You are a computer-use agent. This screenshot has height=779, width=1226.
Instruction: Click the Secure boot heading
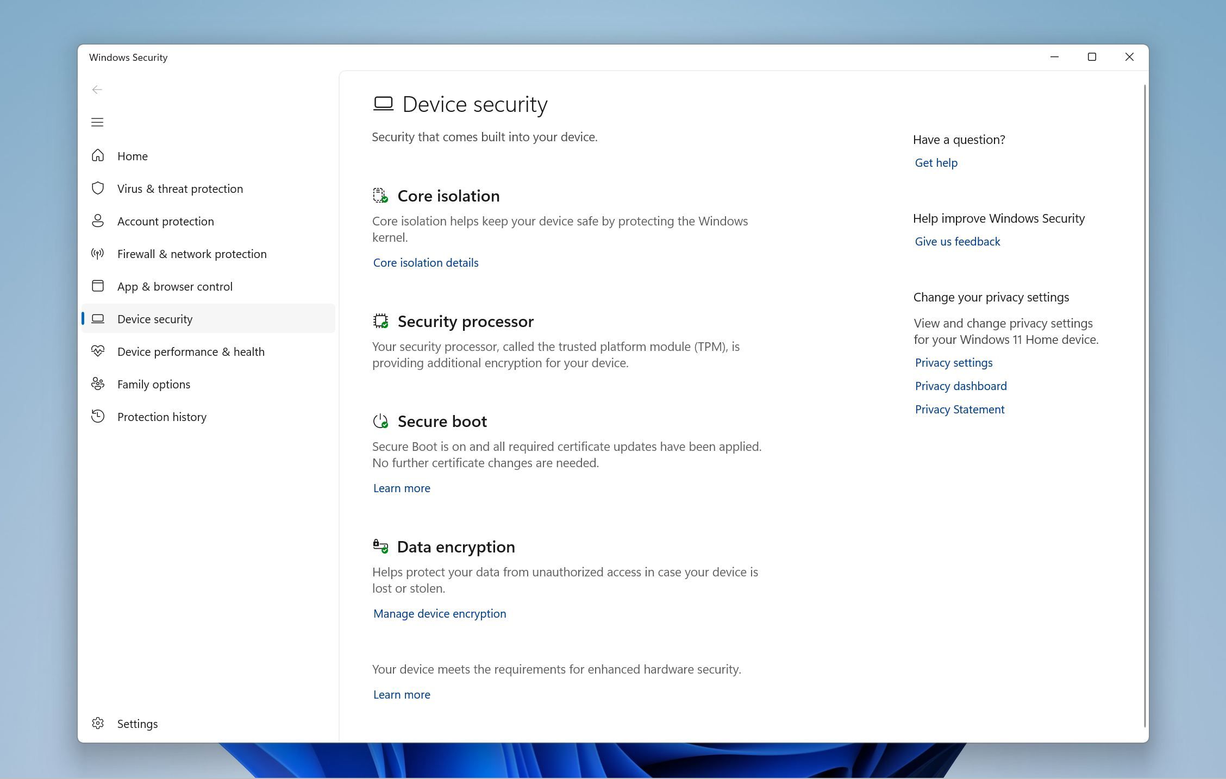(442, 421)
